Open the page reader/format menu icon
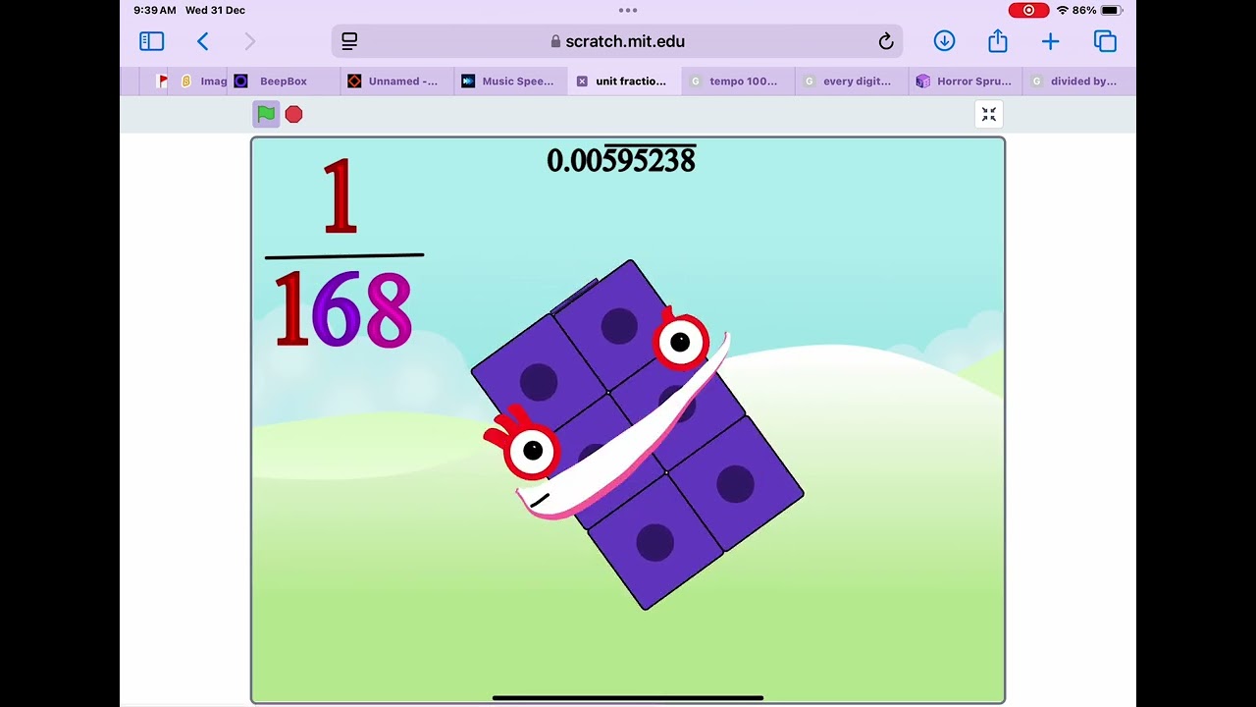 (349, 41)
